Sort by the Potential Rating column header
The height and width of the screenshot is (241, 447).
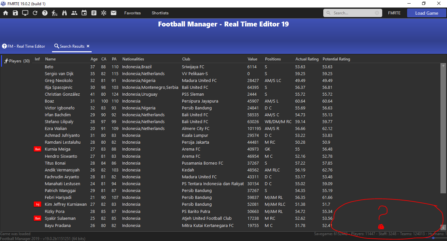(336, 59)
